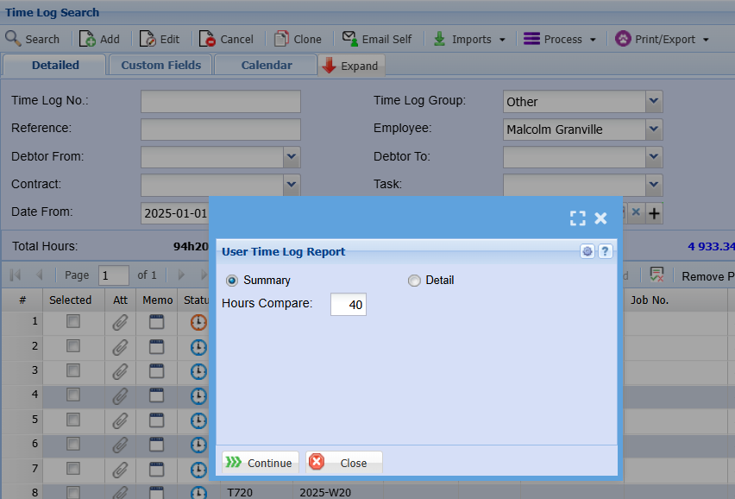
Task: Click the Expand red arrow button
Action: point(351,66)
